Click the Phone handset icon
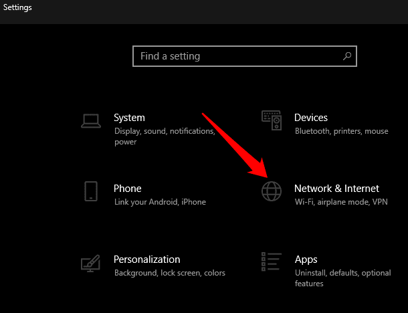The width and height of the screenshot is (408, 313). pos(92,191)
